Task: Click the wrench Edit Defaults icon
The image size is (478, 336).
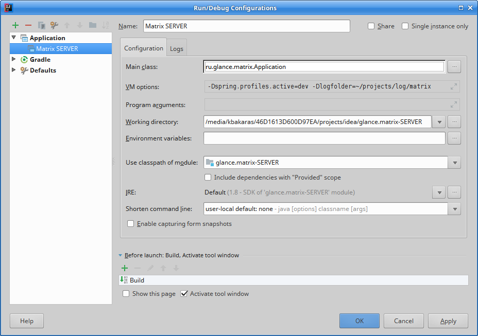Action: [54, 25]
